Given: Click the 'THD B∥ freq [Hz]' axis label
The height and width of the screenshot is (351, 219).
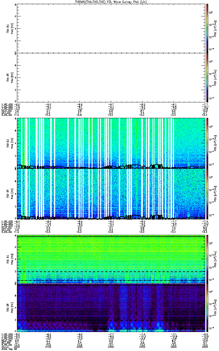Looking at the screenshot, I should (10, 194).
